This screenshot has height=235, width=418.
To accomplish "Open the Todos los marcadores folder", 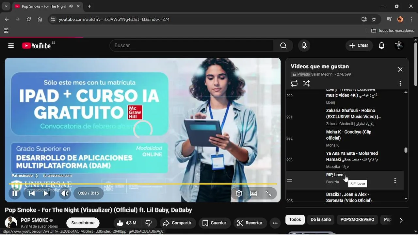I will 393,31.
